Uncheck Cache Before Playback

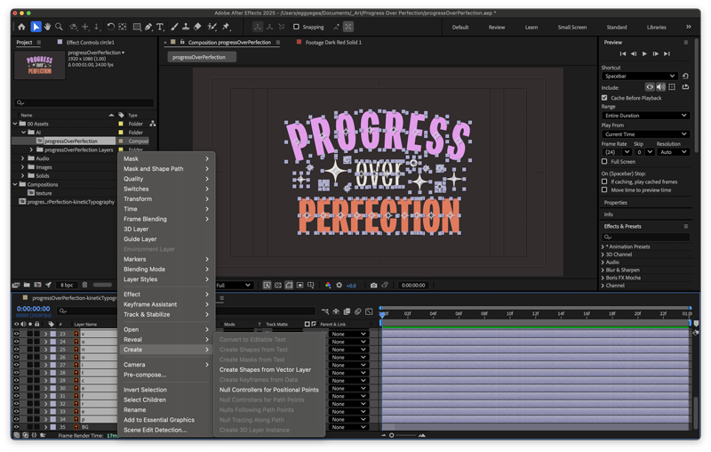pos(605,98)
